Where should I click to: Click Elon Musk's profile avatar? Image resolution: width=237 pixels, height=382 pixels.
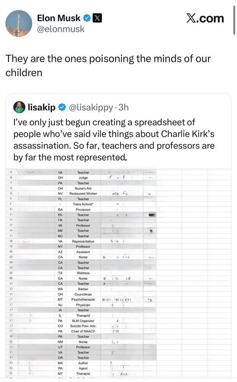pyautogui.click(x=19, y=24)
